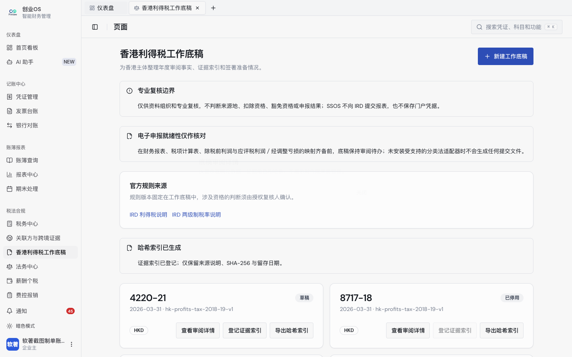Click the 创业OS logo icon
Image resolution: width=572 pixels, height=357 pixels.
point(13,12)
